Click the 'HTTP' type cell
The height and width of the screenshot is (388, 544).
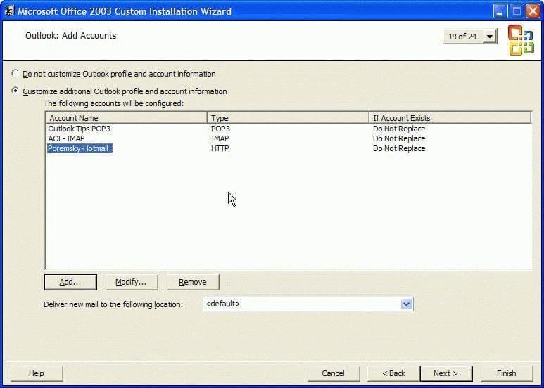tap(220, 148)
